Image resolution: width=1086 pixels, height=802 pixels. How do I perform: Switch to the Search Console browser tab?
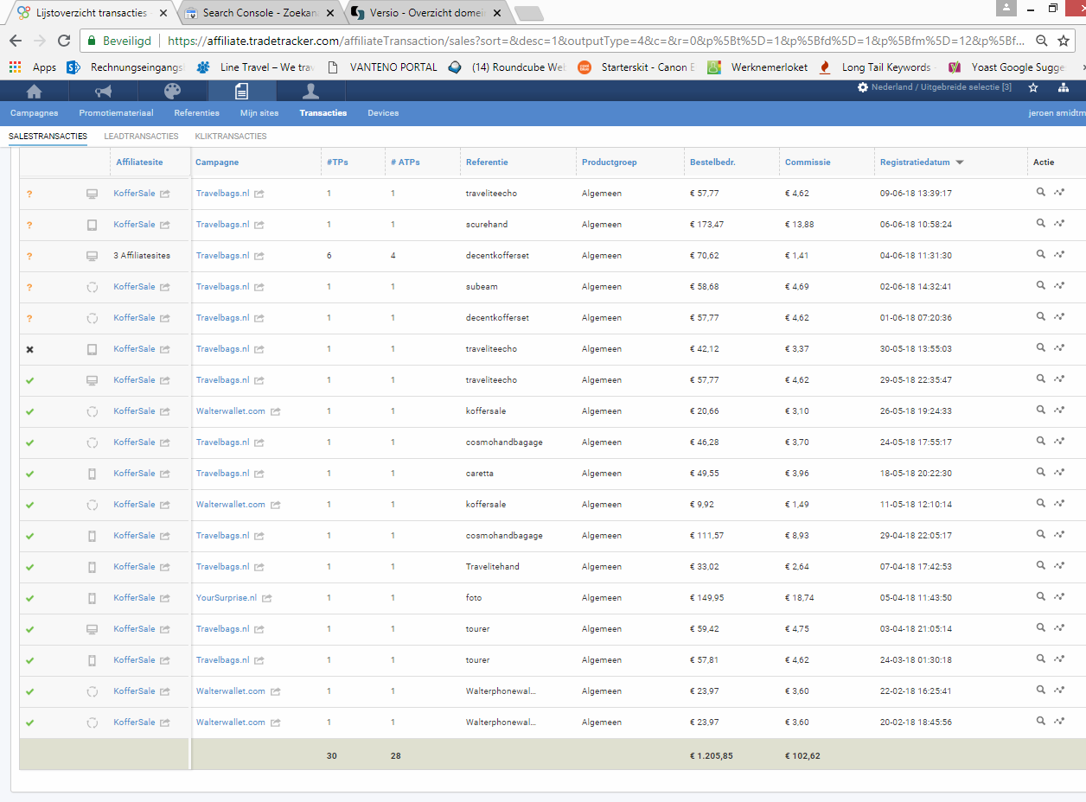pyautogui.click(x=259, y=13)
